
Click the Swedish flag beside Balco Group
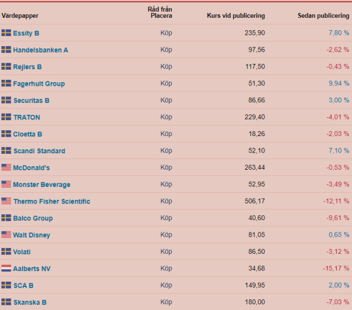click(x=6, y=218)
